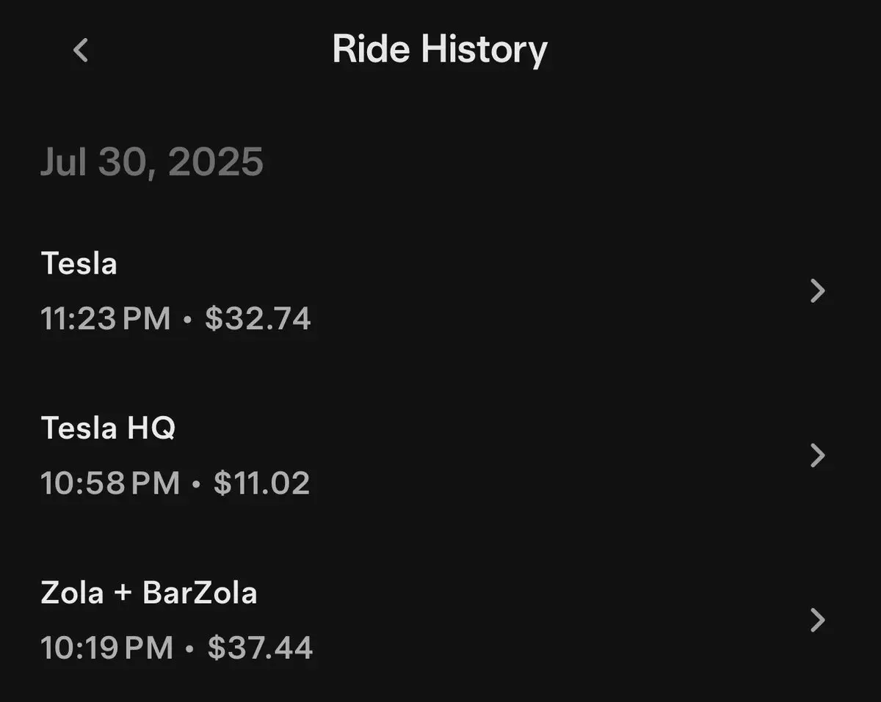The image size is (881, 702).
Task: Click the $11.02 fare amount
Action: click(x=261, y=483)
